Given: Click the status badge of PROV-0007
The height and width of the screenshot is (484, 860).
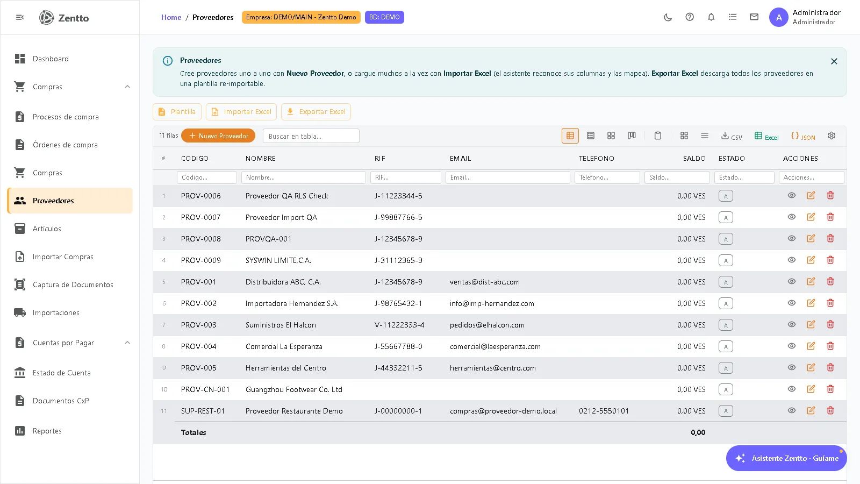Looking at the screenshot, I should point(726,218).
